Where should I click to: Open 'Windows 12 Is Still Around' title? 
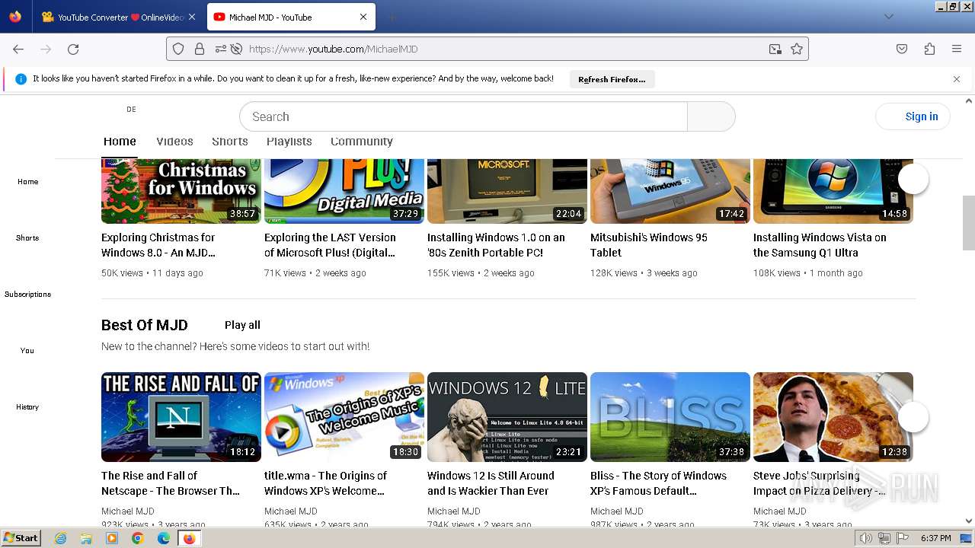point(491,483)
